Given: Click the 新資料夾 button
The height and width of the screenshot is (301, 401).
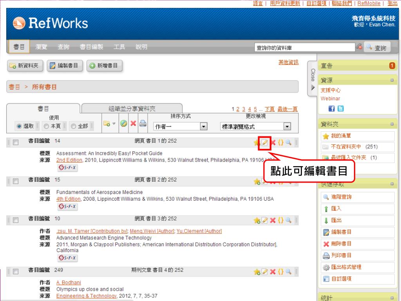Looking at the screenshot, I should 25,66.
